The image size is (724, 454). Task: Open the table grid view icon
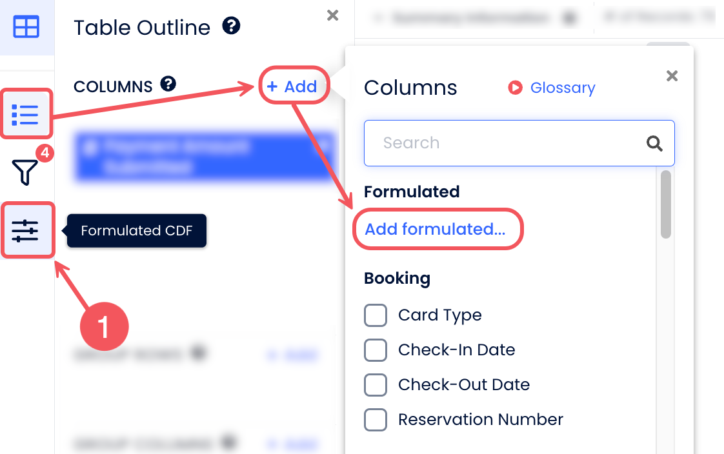tap(26, 27)
